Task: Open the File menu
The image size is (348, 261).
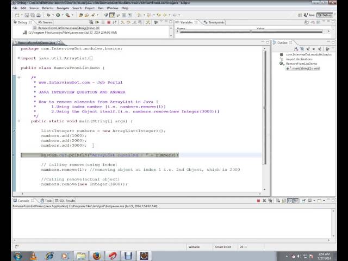Action: (x=15, y=8)
